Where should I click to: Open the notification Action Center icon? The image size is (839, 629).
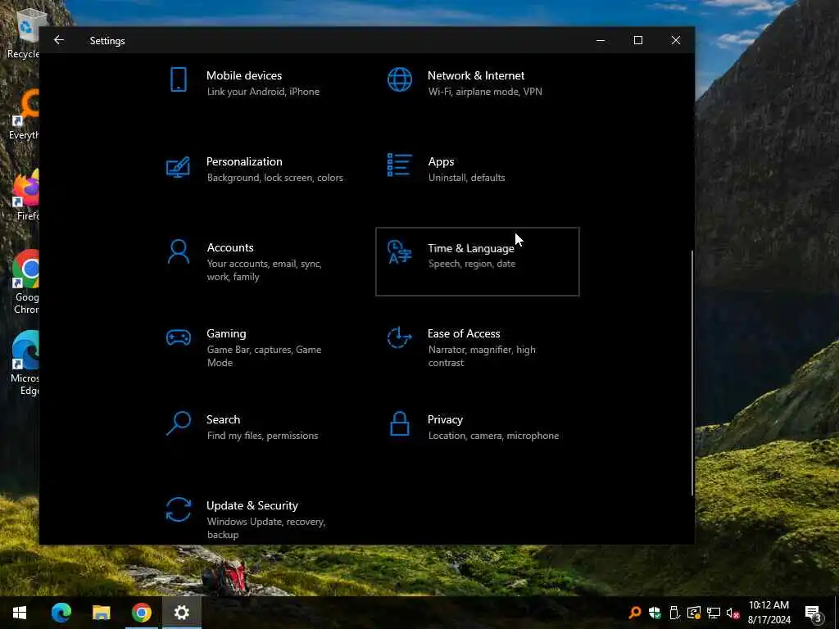pos(814,613)
